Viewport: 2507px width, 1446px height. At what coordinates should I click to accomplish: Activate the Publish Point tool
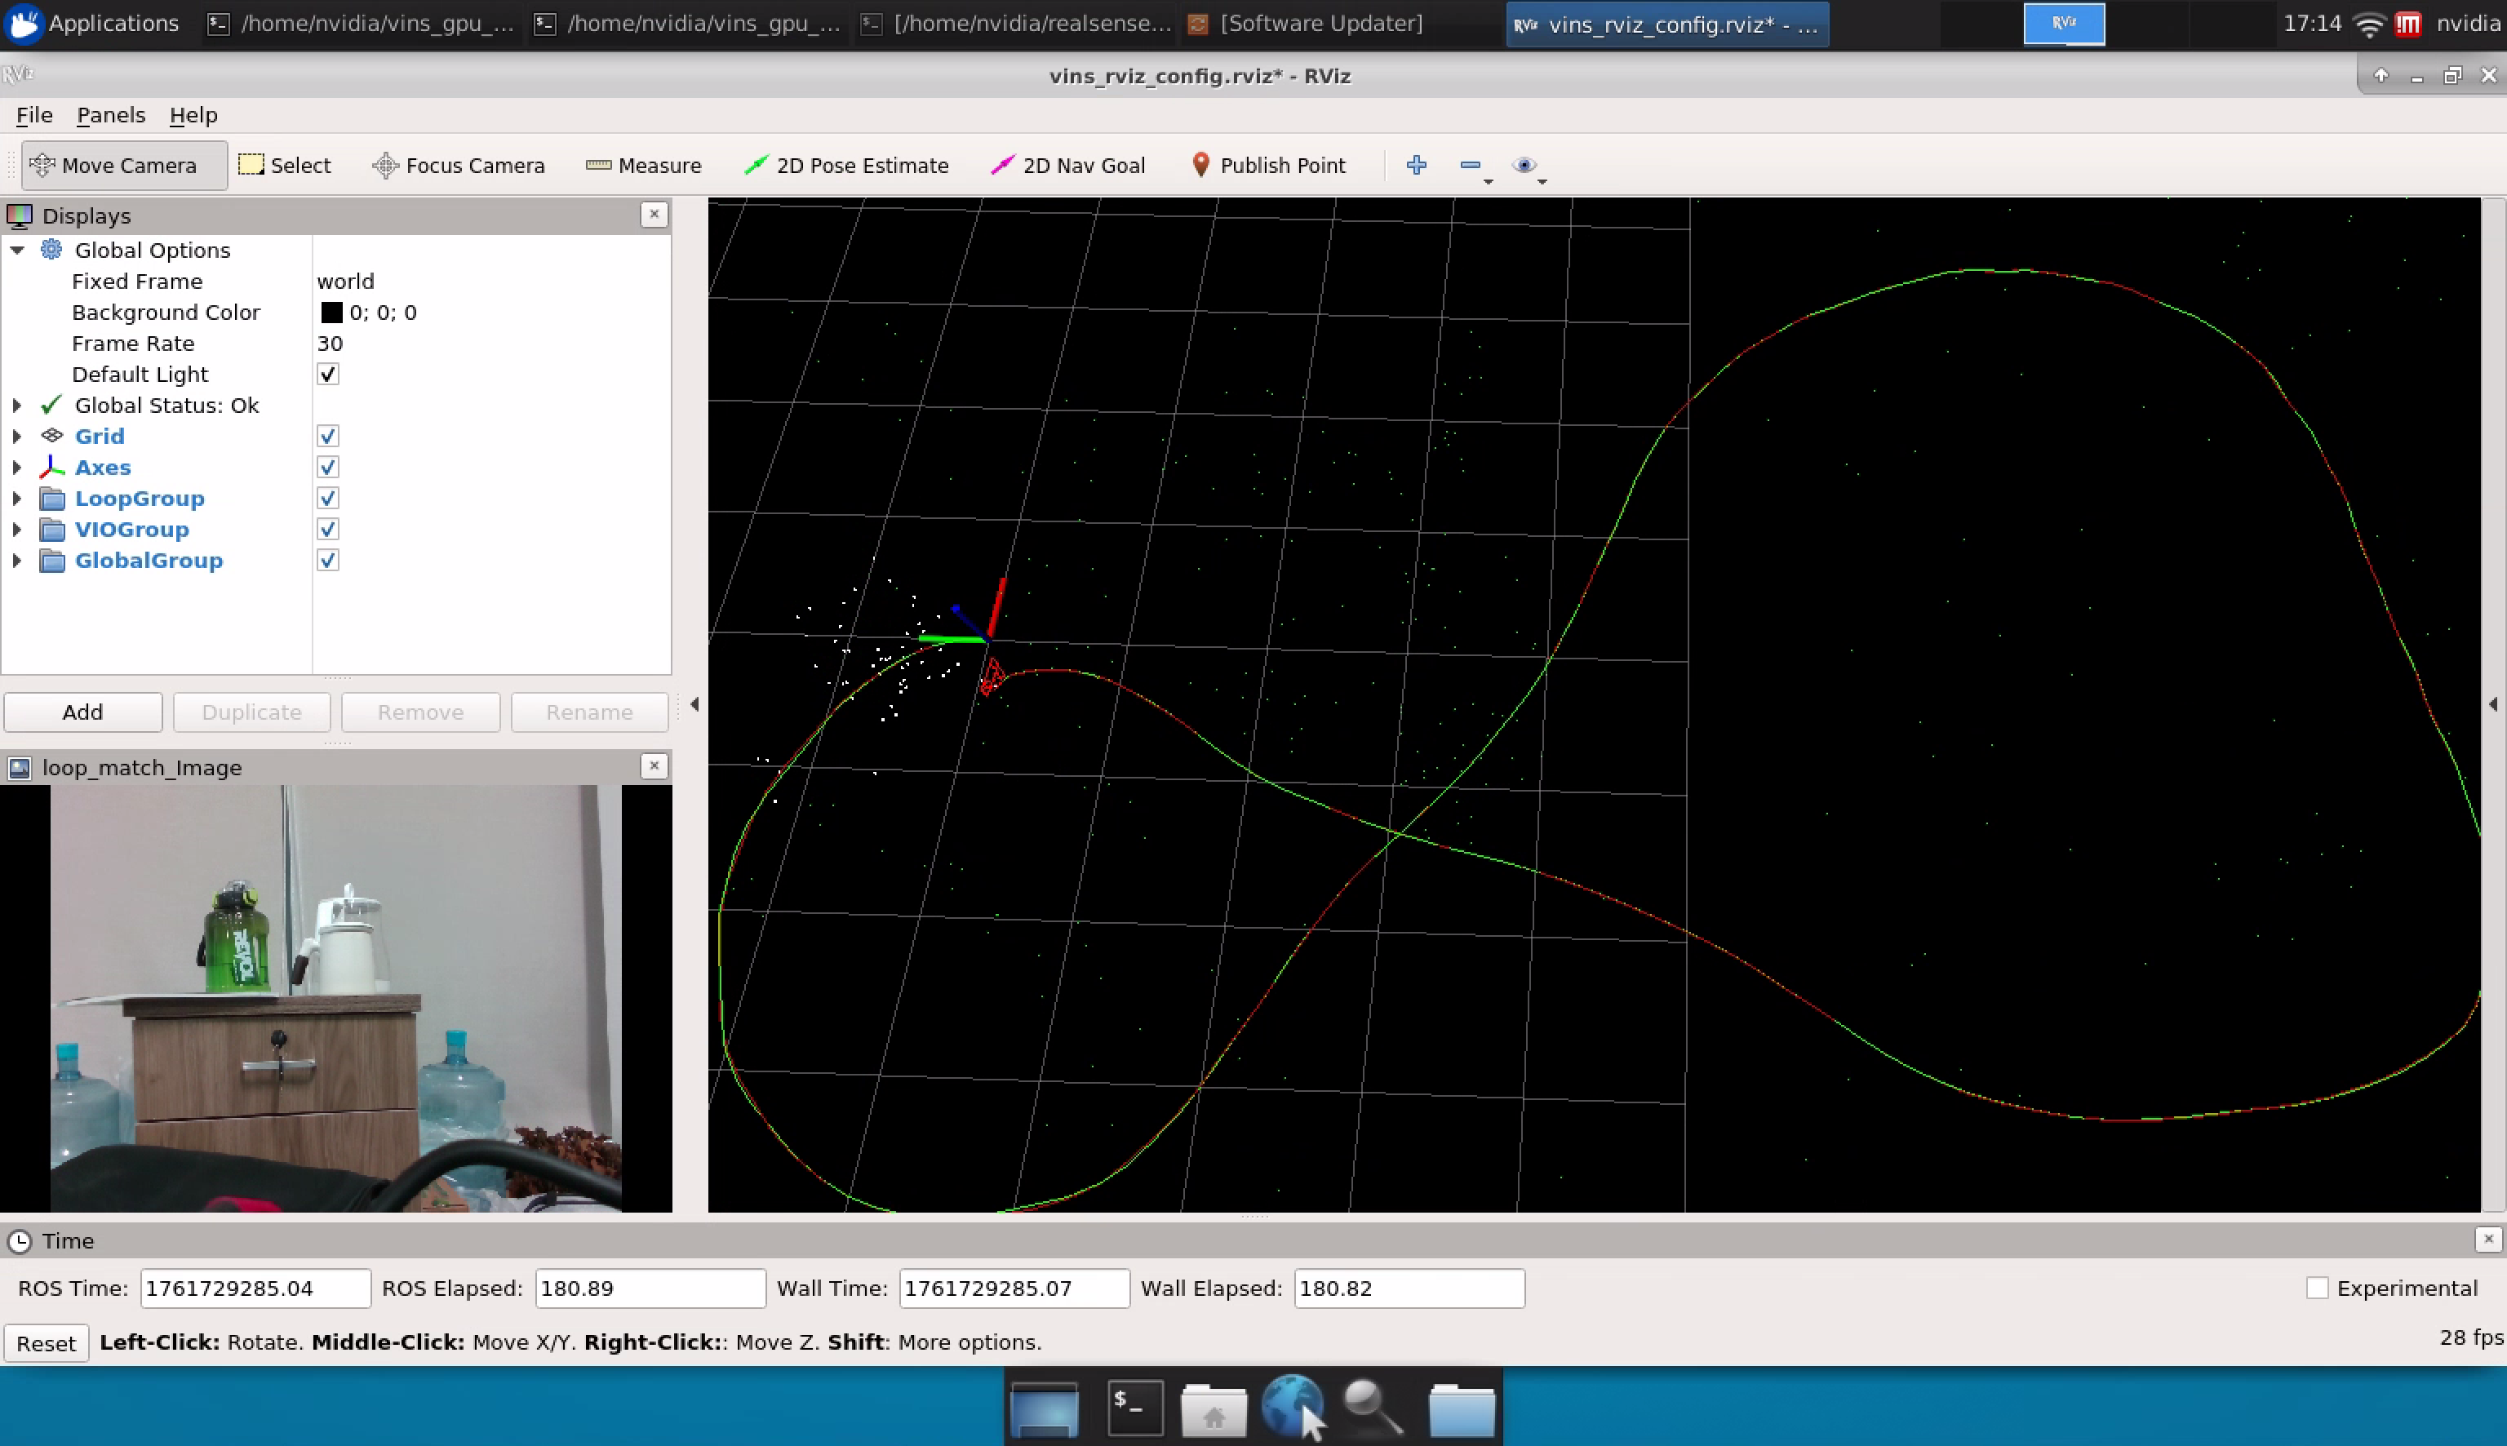(1268, 165)
